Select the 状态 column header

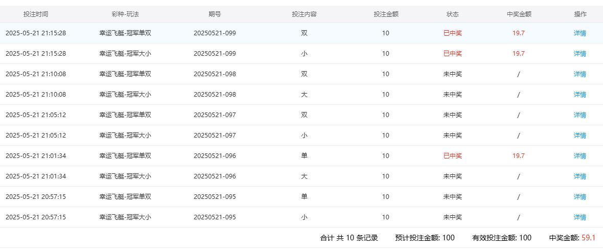[x=452, y=14]
